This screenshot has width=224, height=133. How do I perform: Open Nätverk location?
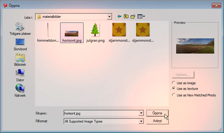point(20,91)
